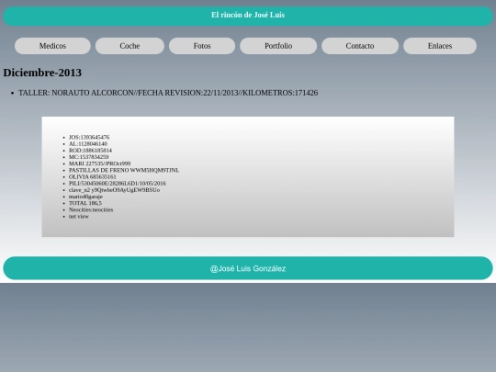Open the Contacto page

(x=360, y=46)
